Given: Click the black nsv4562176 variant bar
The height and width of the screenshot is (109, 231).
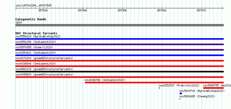Looking at the screenshot, I should (120, 72).
